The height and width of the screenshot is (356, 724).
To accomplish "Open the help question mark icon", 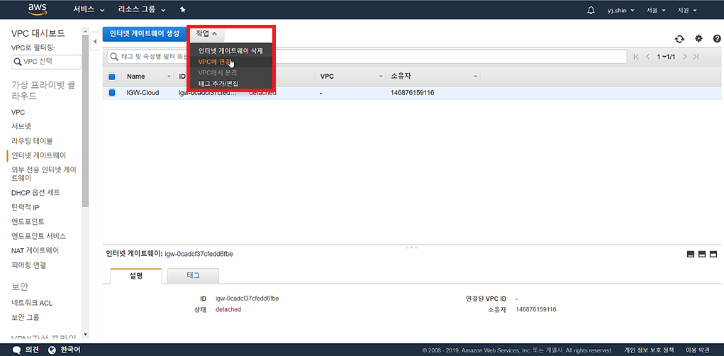I will 717,39.
